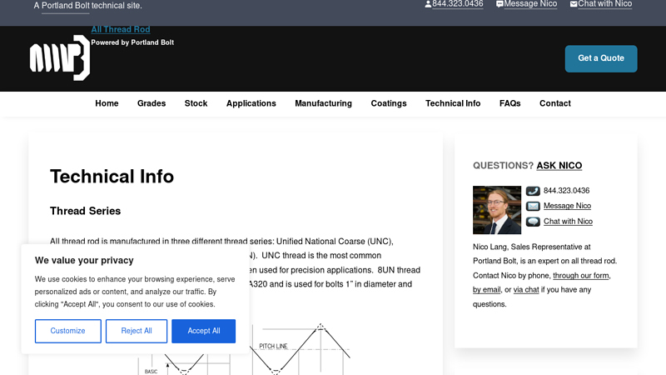Click Reject All cookies button
The image size is (666, 375).
(137, 331)
